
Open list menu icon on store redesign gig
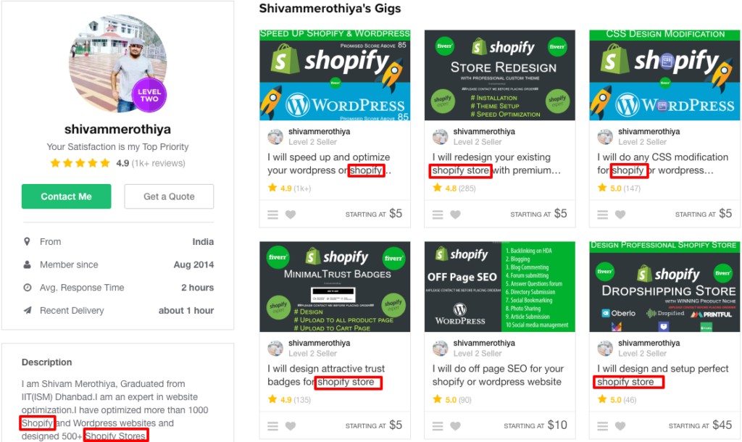(438, 214)
